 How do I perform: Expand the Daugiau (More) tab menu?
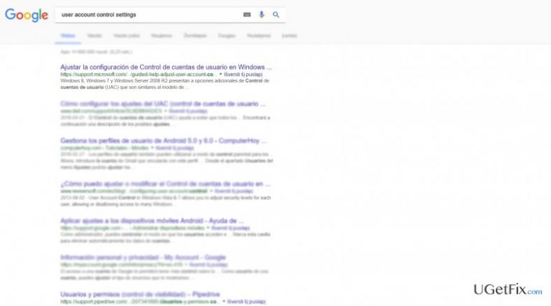click(x=227, y=36)
